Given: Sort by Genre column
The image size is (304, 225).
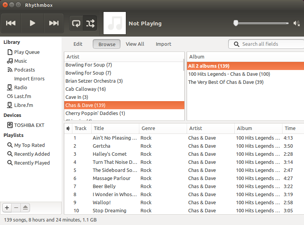Looking at the screenshot, I should 163,128.
